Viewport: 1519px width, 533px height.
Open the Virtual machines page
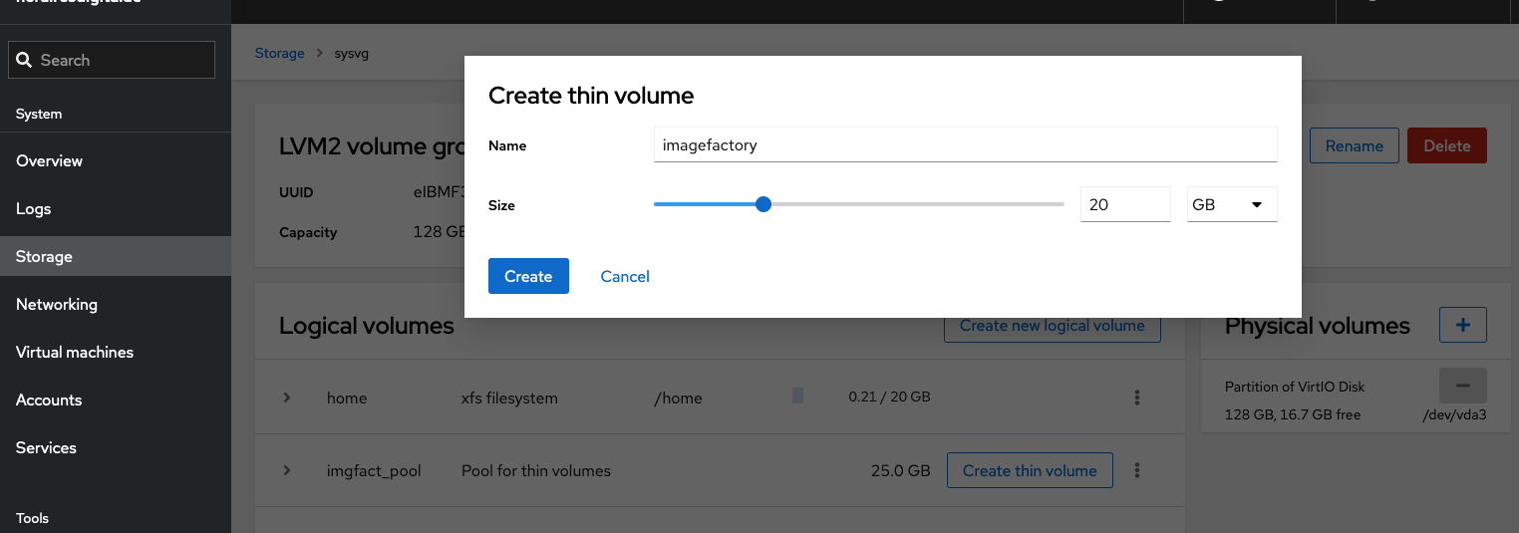[75, 352]
